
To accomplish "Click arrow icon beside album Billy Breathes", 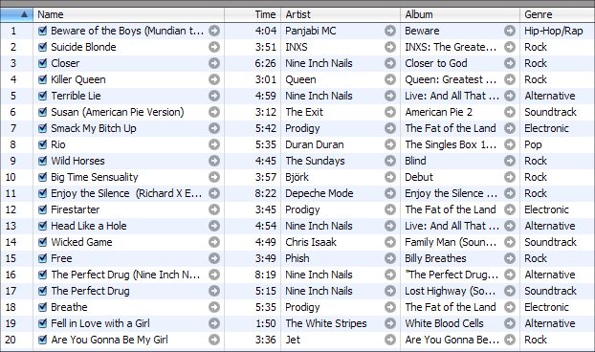I will pos(510,258).
